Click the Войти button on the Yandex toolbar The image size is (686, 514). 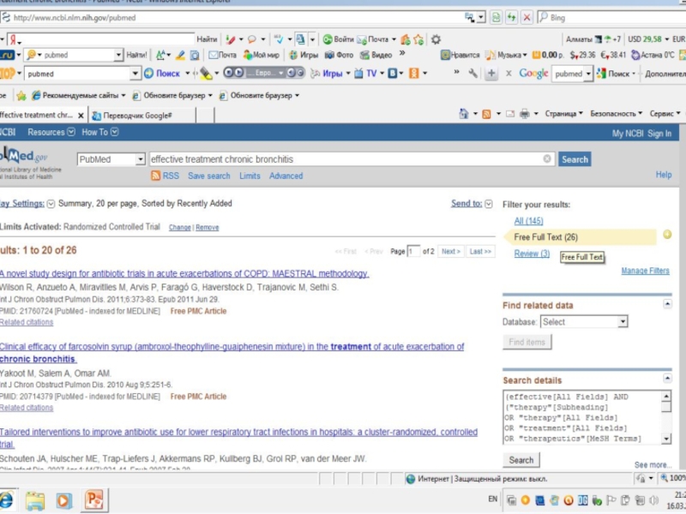pyautogui.click(x=338, y=39)
